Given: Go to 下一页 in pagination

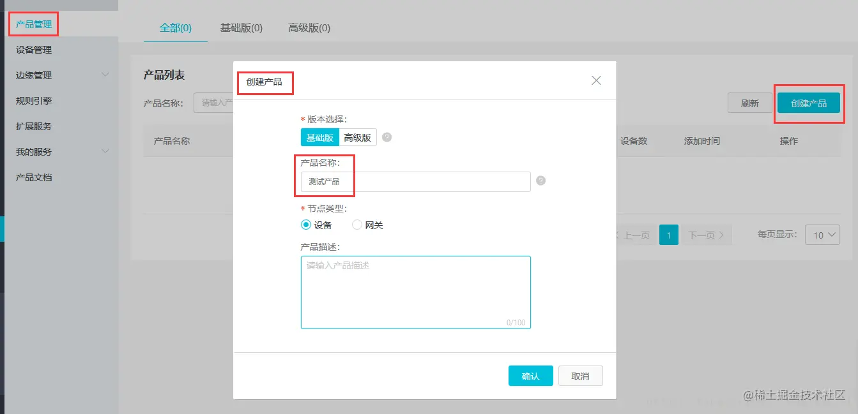Looking at the screenshot, I should click(x=706, y=235).
